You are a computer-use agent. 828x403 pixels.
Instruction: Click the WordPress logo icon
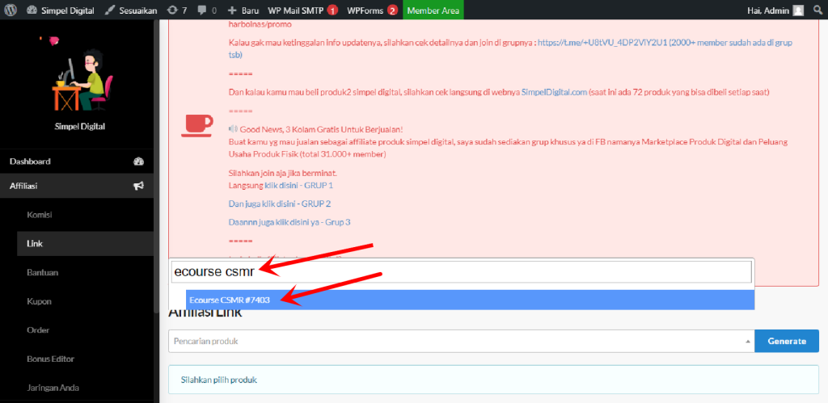[11, 10]
